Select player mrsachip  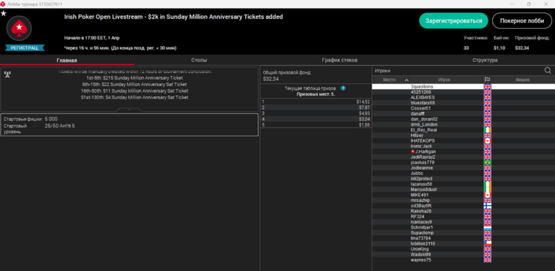[420, 200]
